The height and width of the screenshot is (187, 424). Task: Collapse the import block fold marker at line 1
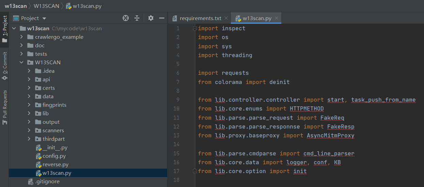click(195, 29)
